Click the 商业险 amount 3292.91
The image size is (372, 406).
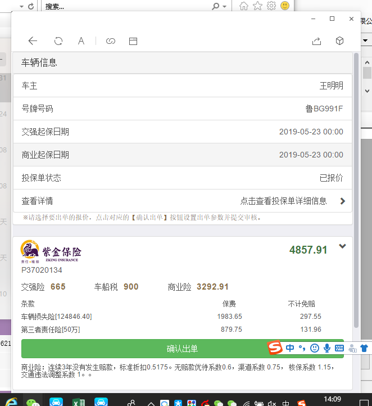coord(212,287)
